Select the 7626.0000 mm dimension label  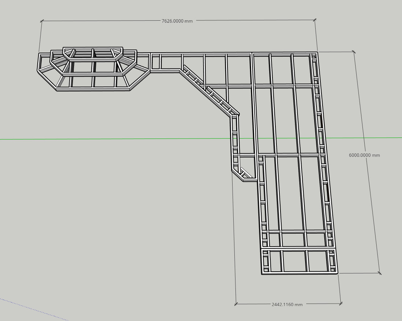177,21
